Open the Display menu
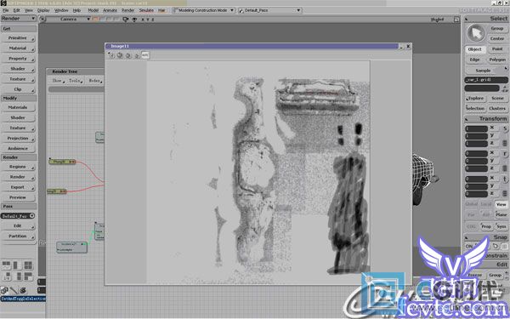 (43, 10)
